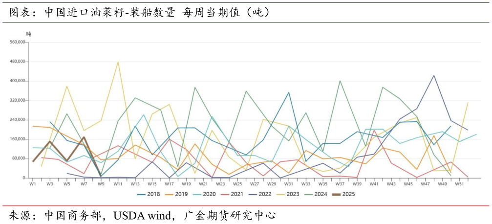Click the 2025 legend entry
This screenshot has height=224, width=492.
(x=345, y=194)
